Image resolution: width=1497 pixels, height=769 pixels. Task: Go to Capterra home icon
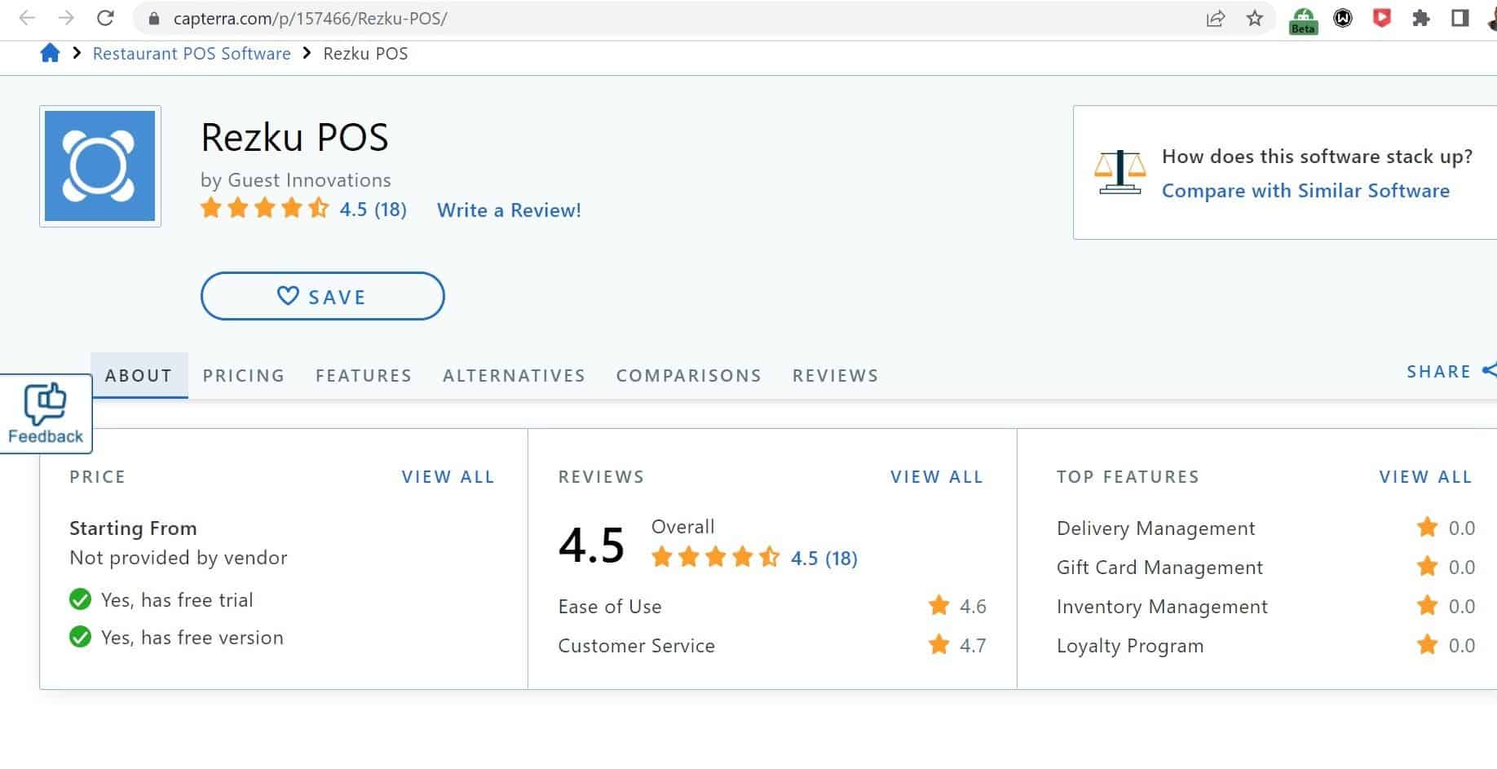point(50,54)
